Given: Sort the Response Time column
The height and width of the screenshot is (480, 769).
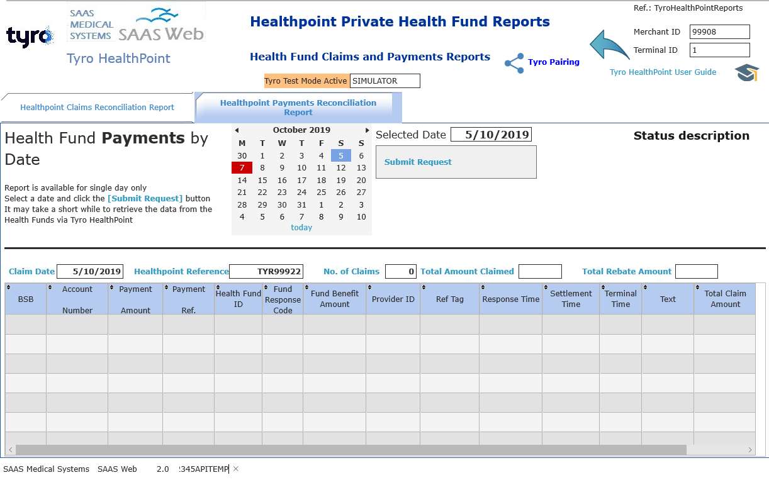Looking at the screenshot, I should click(x=482, y=287).
